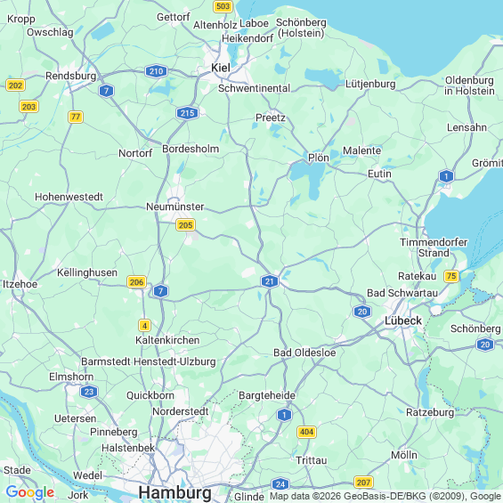Click the A 21 highway shield

270,281
